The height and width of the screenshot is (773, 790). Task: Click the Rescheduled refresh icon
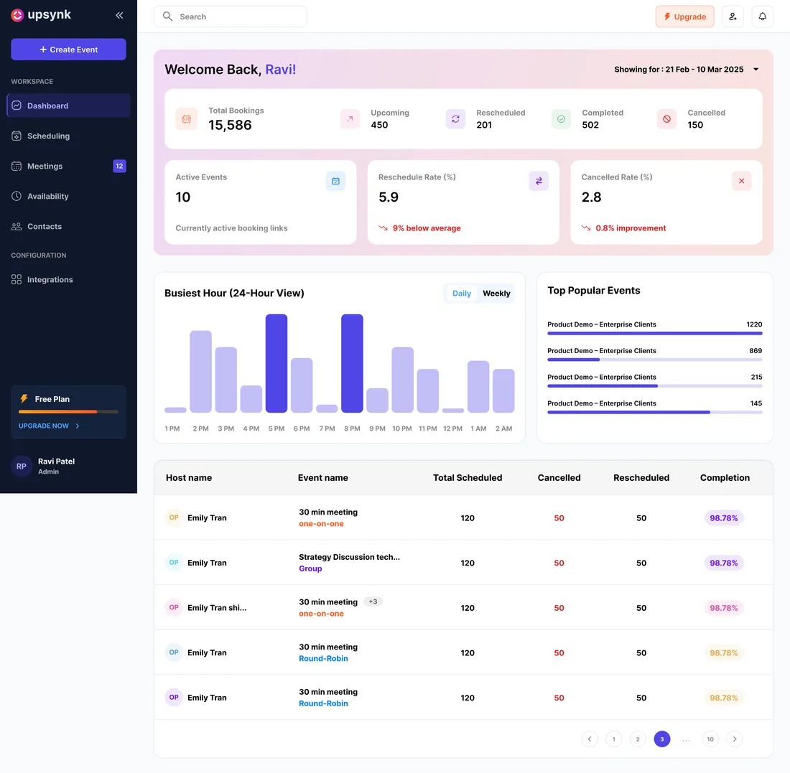(455, 119)
